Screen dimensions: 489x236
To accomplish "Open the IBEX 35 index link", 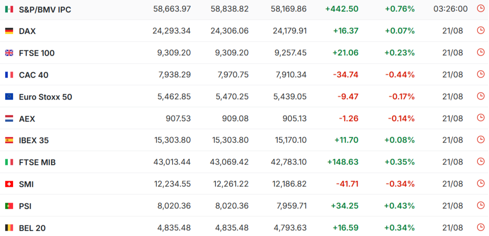I will [34, 141].
